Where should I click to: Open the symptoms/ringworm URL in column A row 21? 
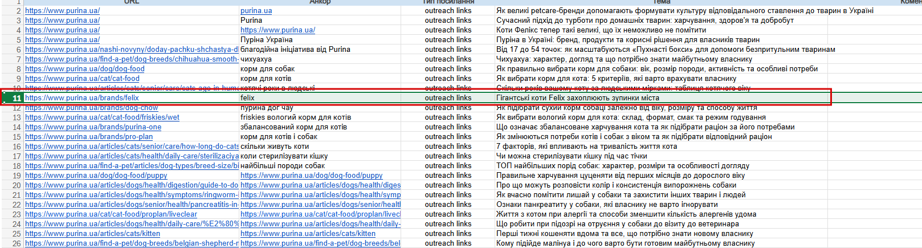[x=132, y=195]
